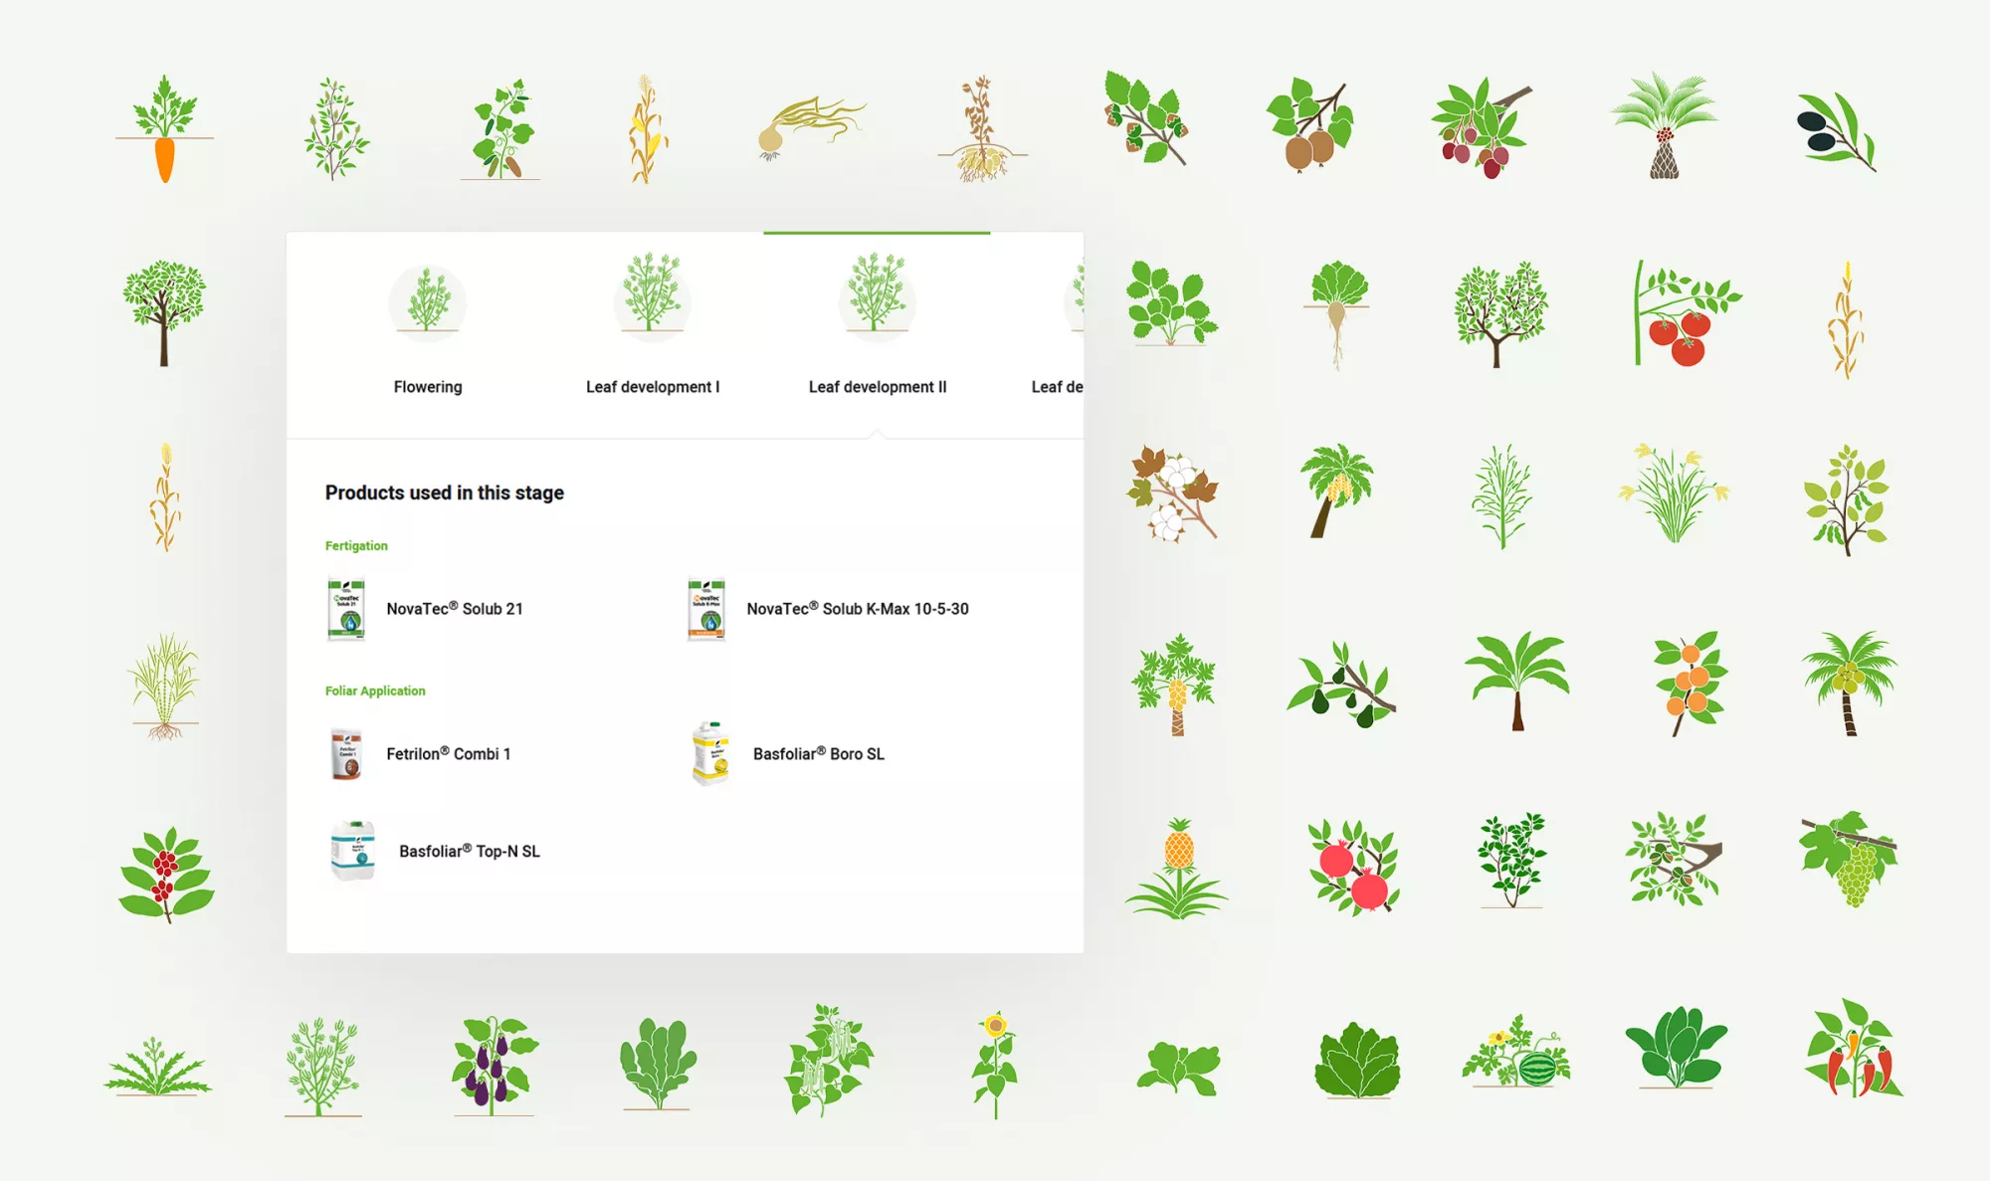Screen dimensions: 1990x1181
Task: Select NovaTec Solub K-Max 10-5-30 product
Action: point(859,607)
